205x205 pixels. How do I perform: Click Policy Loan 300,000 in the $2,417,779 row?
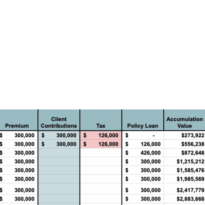[143, 189]
